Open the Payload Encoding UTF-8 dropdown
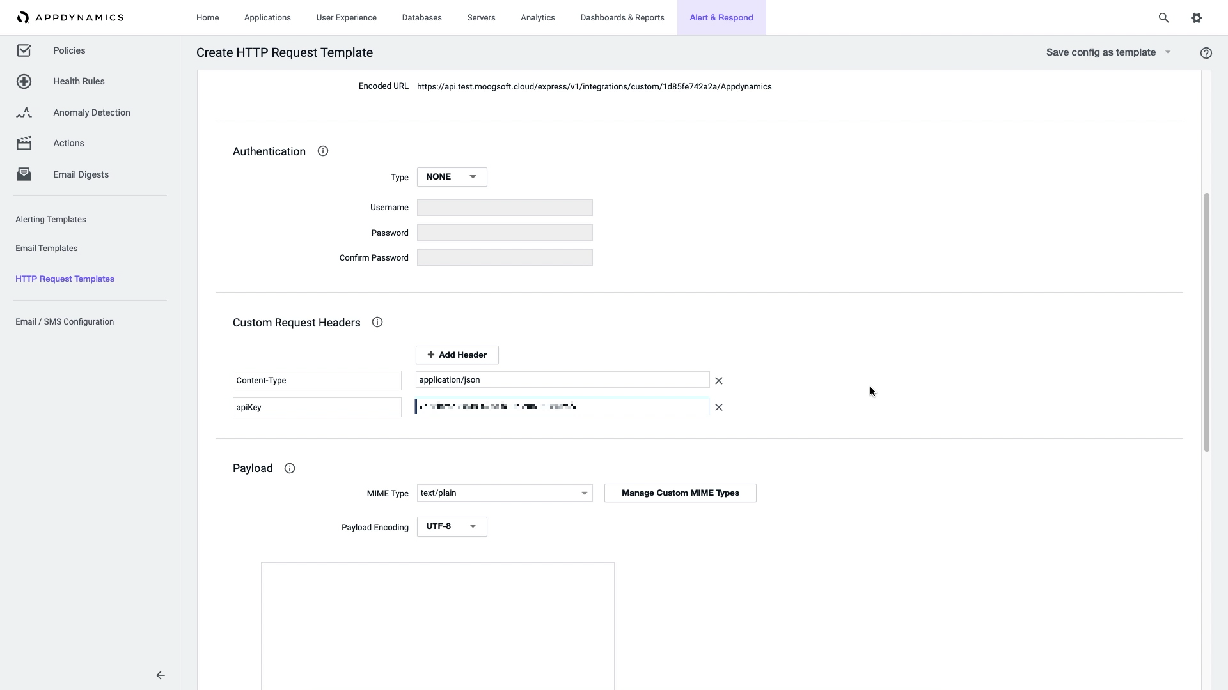 point(452,526)
